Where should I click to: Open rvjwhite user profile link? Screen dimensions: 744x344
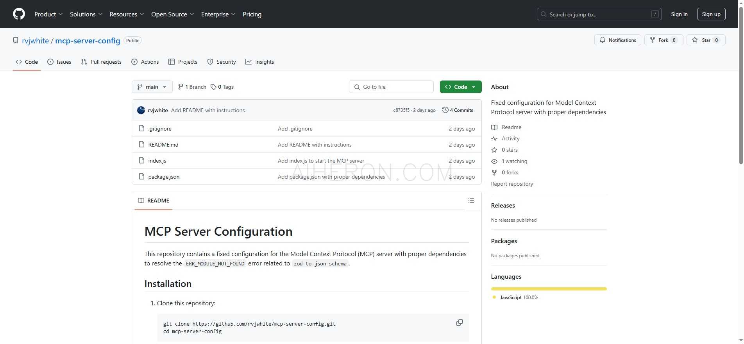tap(35, 41)
